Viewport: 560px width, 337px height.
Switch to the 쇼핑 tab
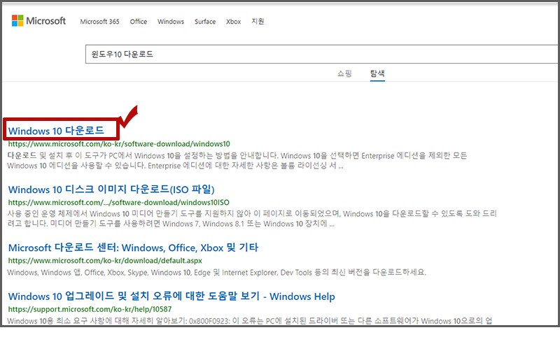tap(344, 73)
